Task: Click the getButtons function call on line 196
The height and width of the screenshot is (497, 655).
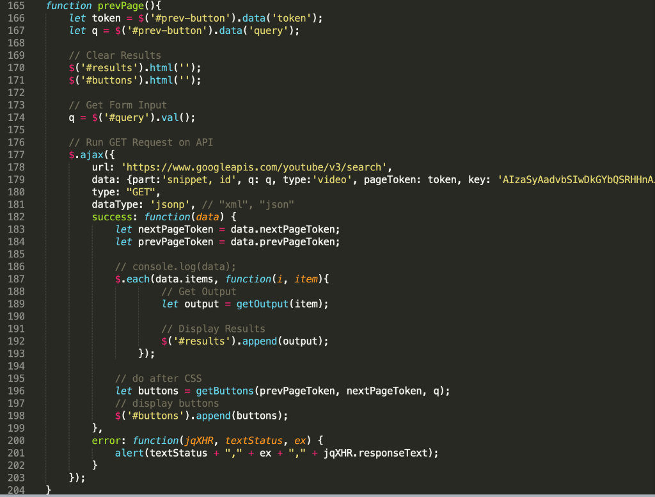Action: [x=225, y=391]
